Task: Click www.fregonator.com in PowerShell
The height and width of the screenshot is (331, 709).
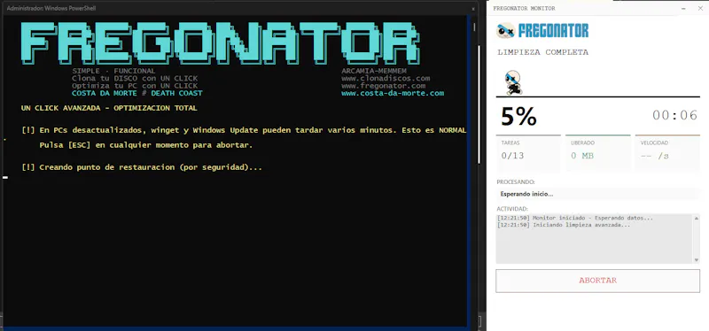Action: tap(383, 86)
